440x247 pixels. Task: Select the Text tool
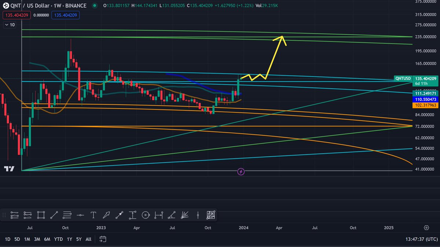[94, 215]
